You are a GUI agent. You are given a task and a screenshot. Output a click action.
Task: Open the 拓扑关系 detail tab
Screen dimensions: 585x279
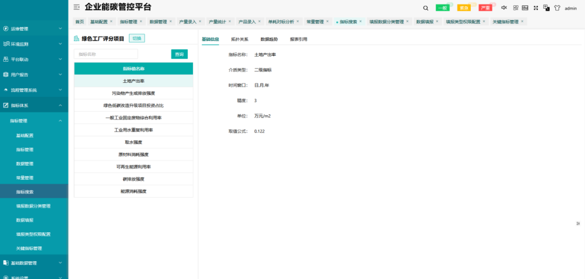tap(239, 39)
